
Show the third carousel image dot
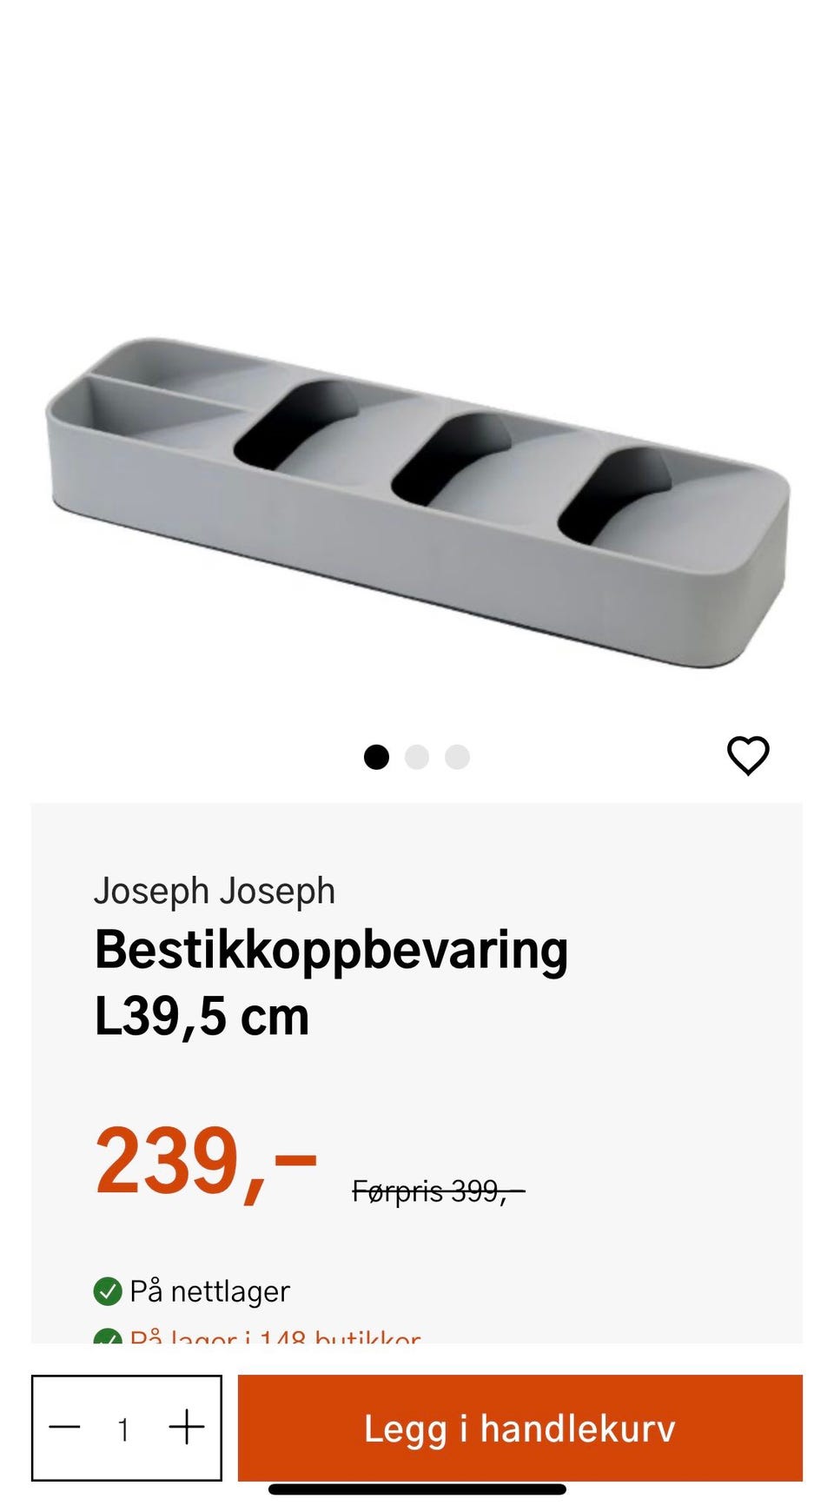pos(457,757)
